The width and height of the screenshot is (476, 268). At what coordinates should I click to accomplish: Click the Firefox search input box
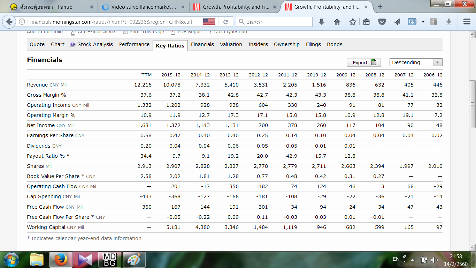pyautogui.click(x=278, y=22)
